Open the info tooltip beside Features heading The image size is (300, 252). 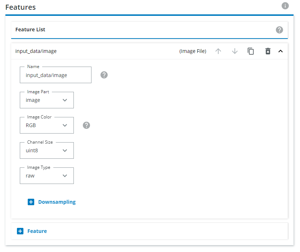[285, 6]
